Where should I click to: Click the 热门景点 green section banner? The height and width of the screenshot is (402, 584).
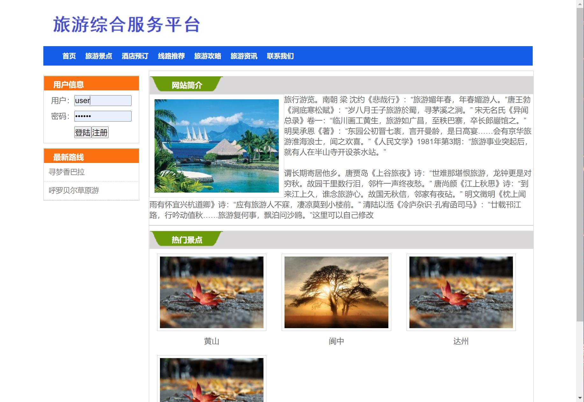pos(186,240)
